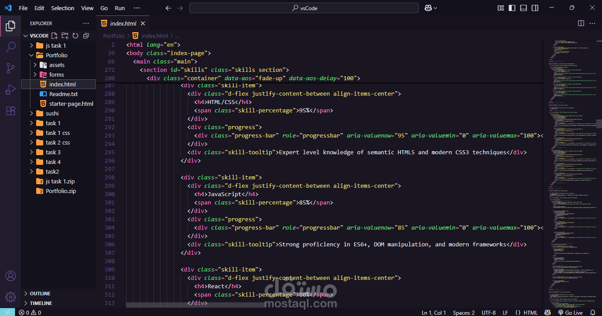Screen dimensions: 602x316
Task: Click the Ln 1, Col 1 status item
Action: click(x=434, y=312)
